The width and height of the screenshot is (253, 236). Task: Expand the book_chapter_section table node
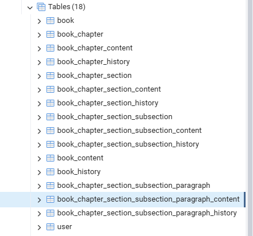point(39,76)
